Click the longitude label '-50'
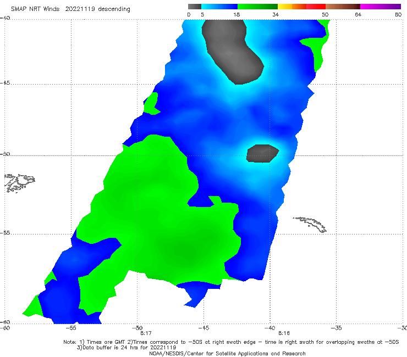407x357 pixels. click(137, 328)
